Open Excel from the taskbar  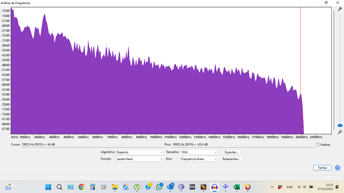(x=236, y=187)
